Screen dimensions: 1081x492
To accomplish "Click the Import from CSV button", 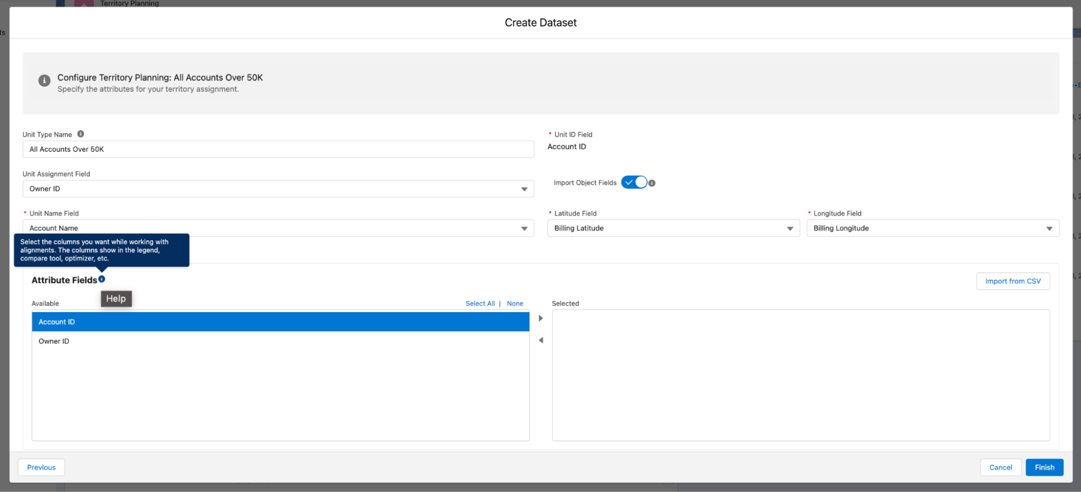I will (x=1013, y=281).
